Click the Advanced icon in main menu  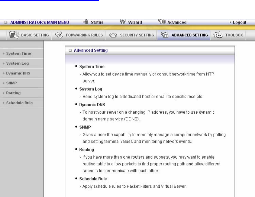(162, 22)
